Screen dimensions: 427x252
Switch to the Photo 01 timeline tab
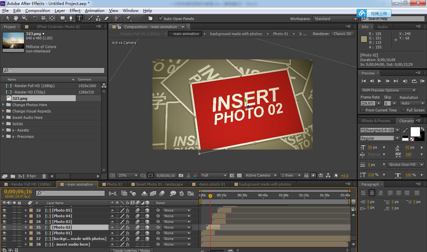tap(114, 184)
